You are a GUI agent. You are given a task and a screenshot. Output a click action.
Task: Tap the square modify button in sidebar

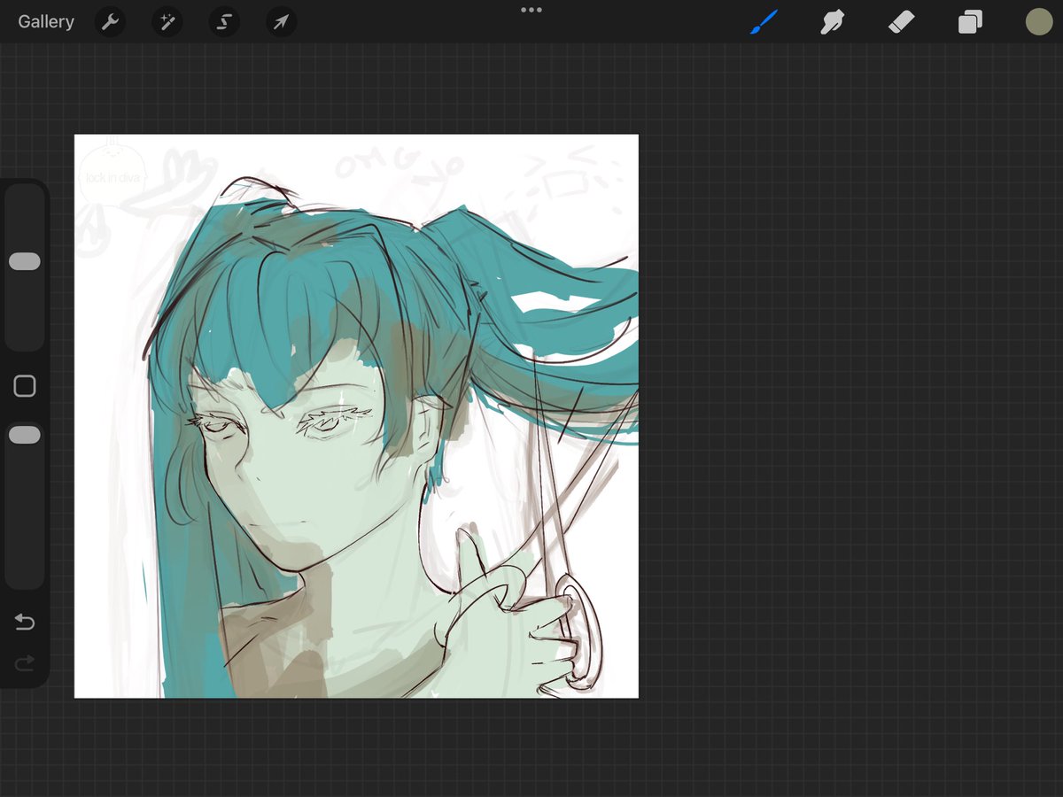25,386
